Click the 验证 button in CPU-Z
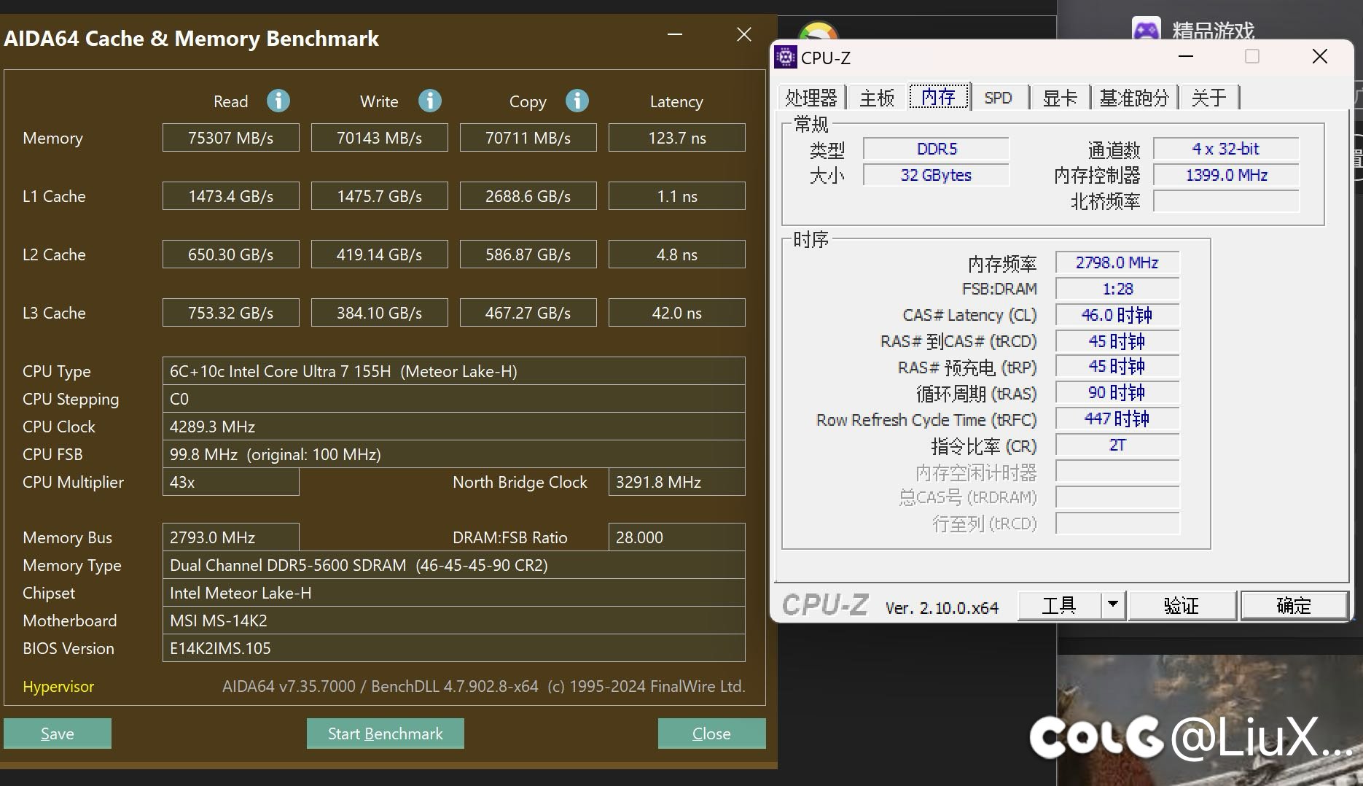The width and height of the screenshot is (1363, 786). tap(1182, 605)
